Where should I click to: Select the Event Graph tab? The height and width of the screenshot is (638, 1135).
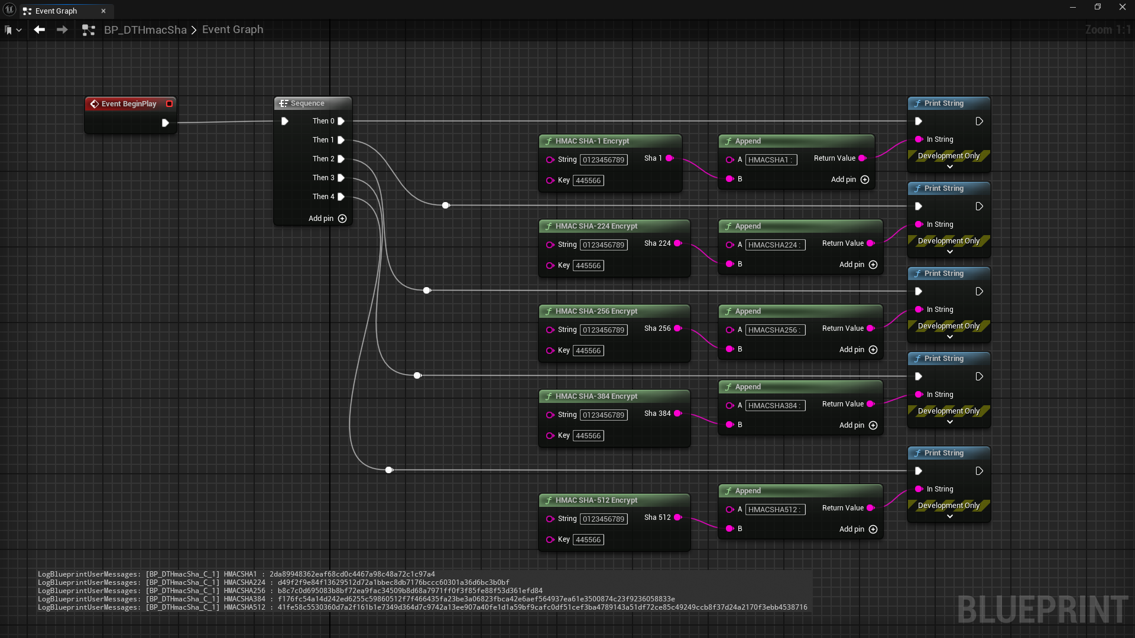(56, 11)
